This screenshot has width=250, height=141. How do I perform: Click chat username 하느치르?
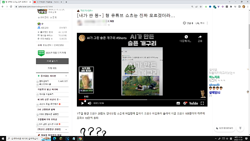[x=214, y=77]
